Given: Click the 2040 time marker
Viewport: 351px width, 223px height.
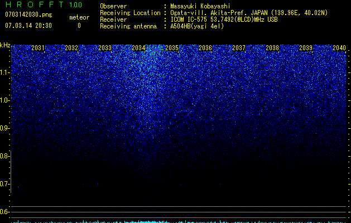Looking at the screenshot, I should pos(339,48).
